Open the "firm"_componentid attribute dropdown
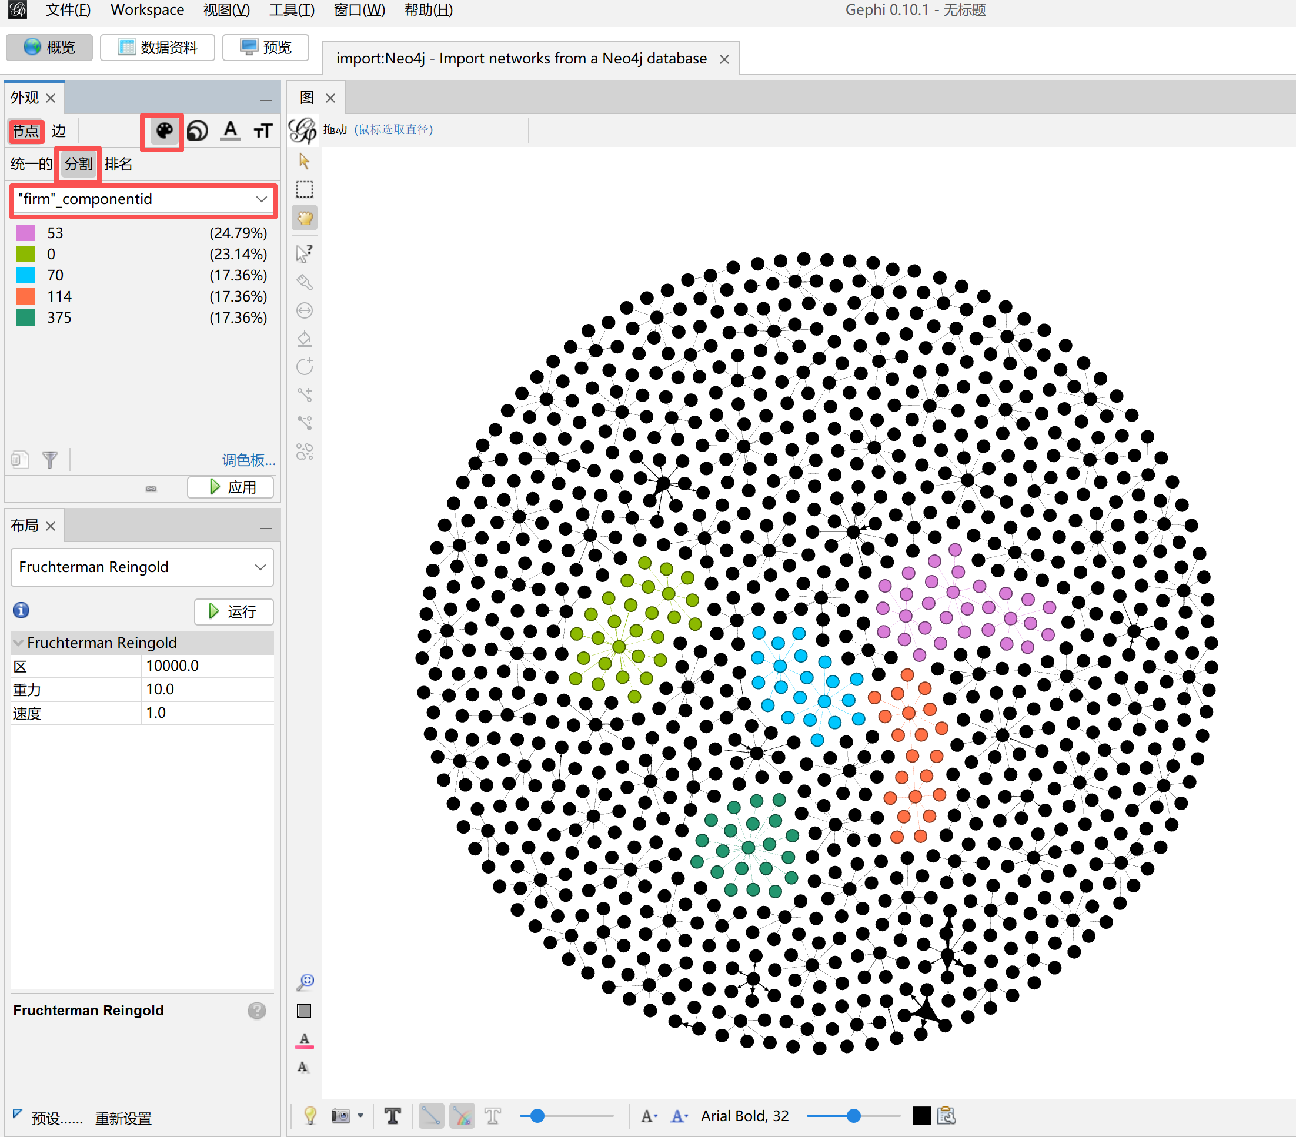The width and height of the screenshot is (1296, 1137). [x=143, y=200]
